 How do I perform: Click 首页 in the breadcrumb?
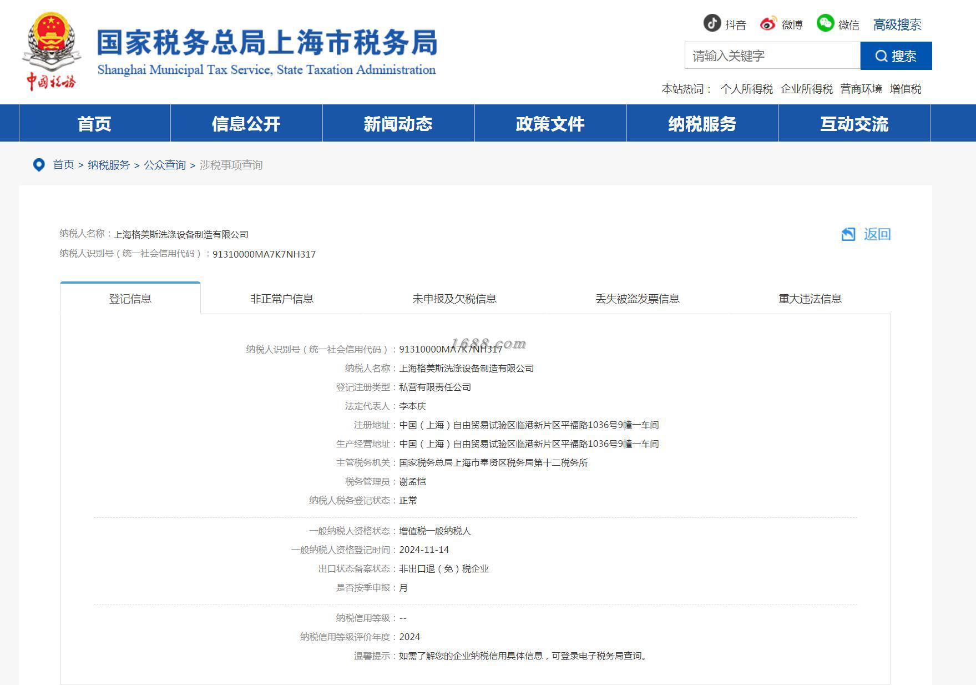[x=63, y=165]
